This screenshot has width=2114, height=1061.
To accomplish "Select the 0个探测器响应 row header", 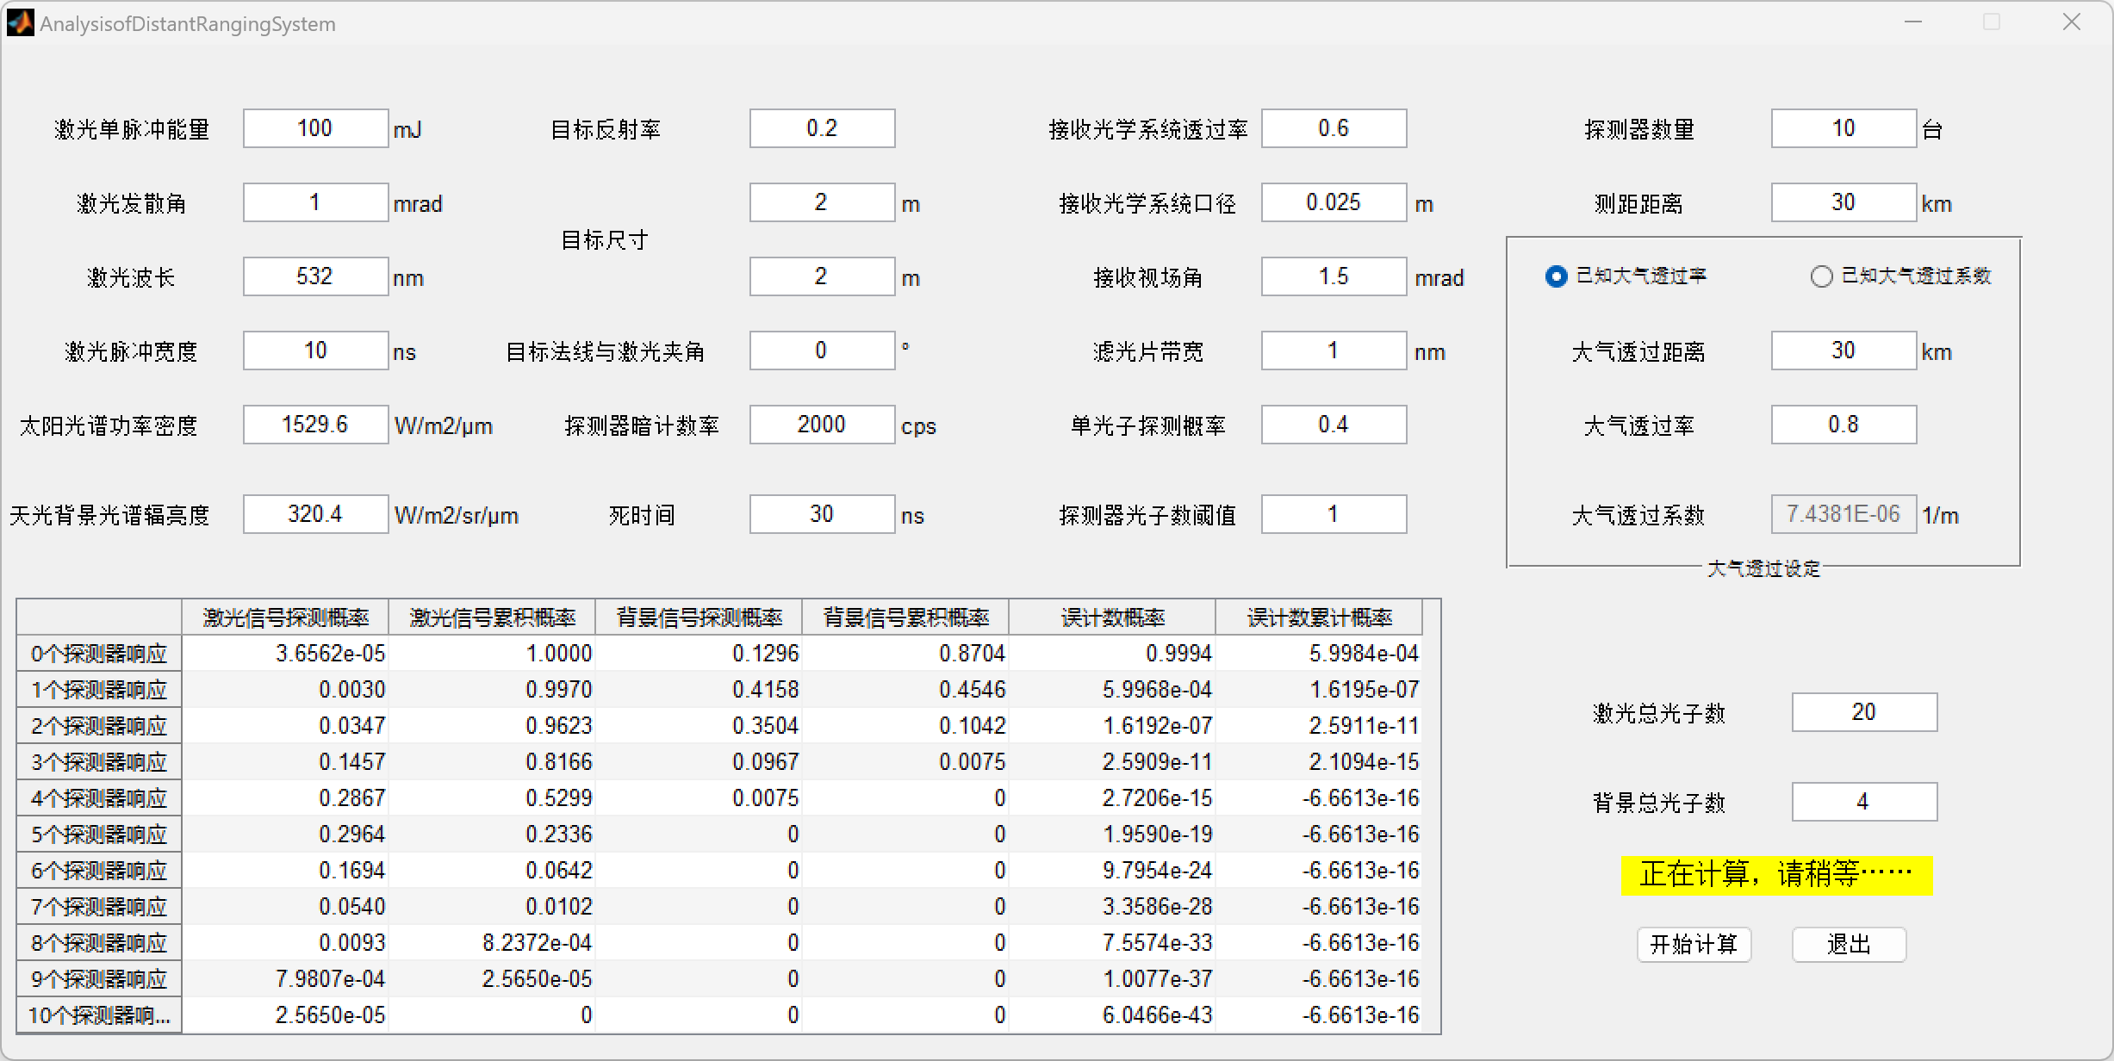I will pos(99,654).
